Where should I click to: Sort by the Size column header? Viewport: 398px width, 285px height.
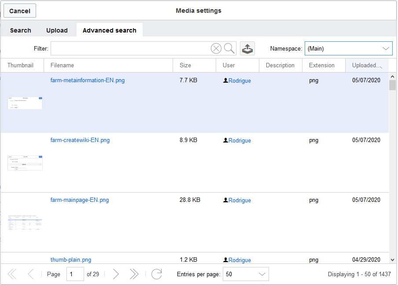click(x=195, y=66)
